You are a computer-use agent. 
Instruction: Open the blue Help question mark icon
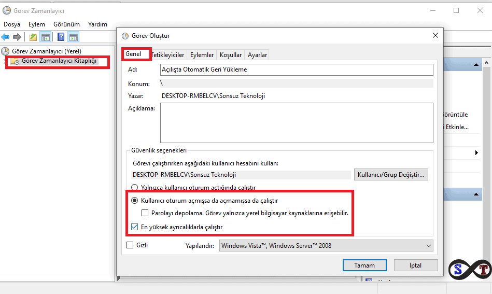[61, 37]
